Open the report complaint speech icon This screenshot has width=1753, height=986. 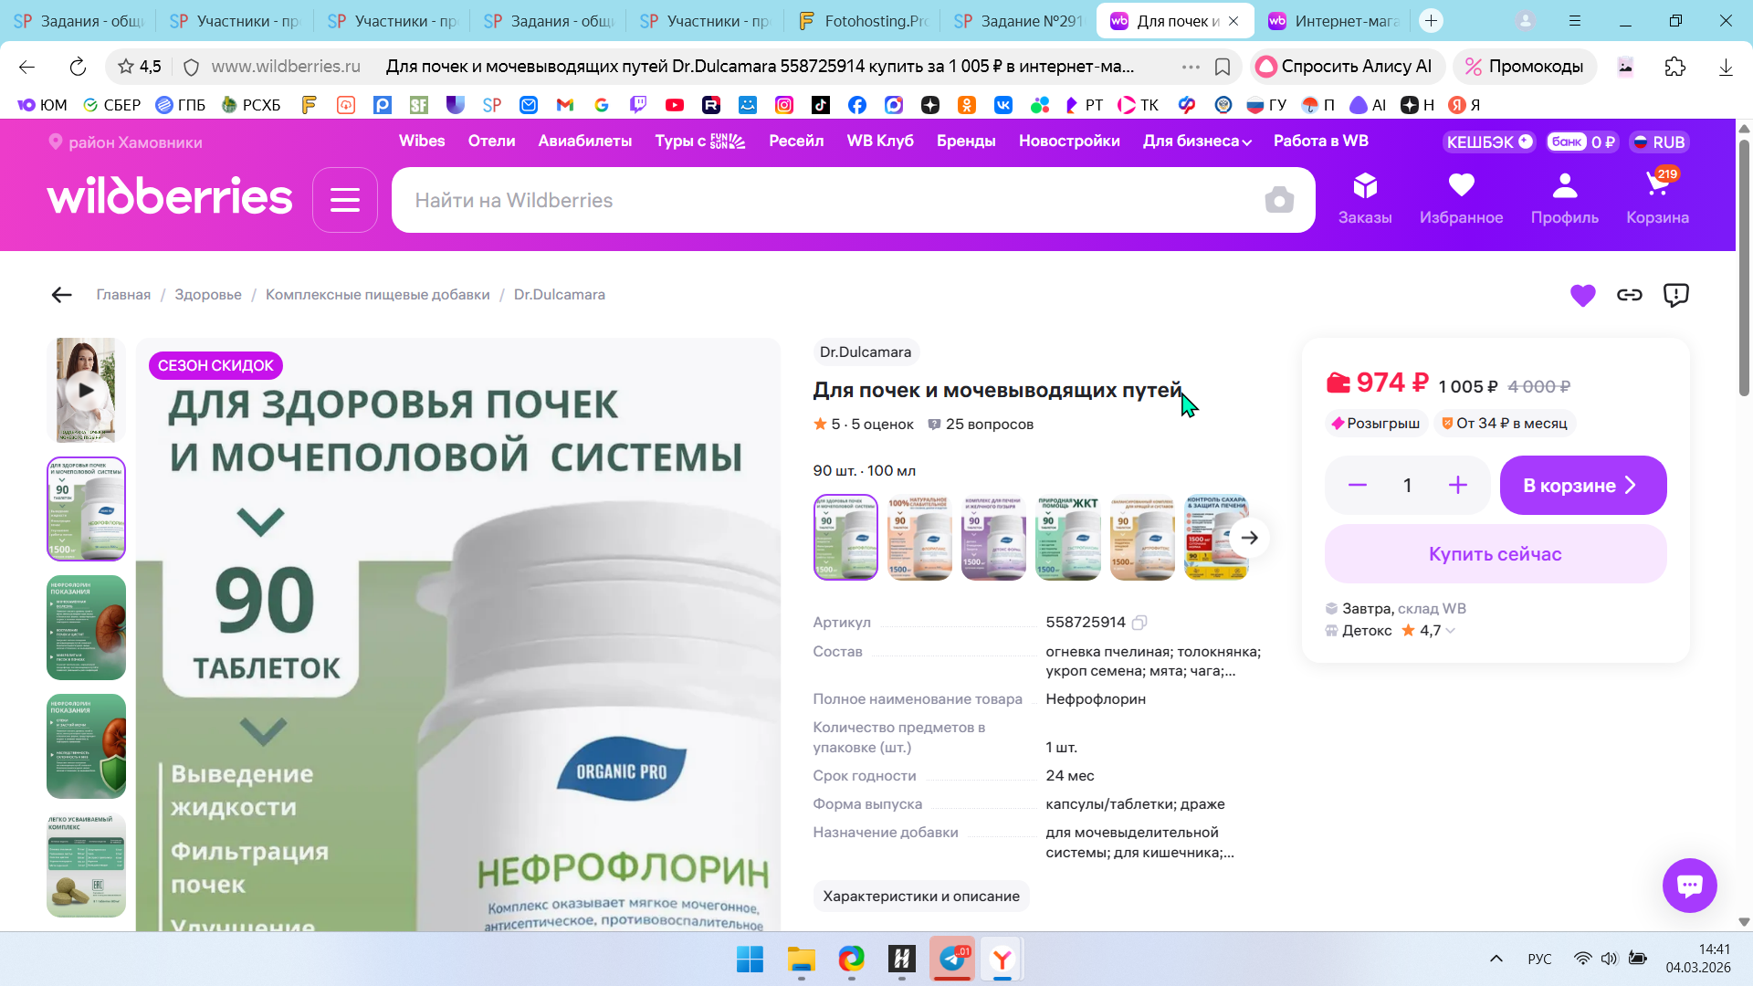(1675, 295)
